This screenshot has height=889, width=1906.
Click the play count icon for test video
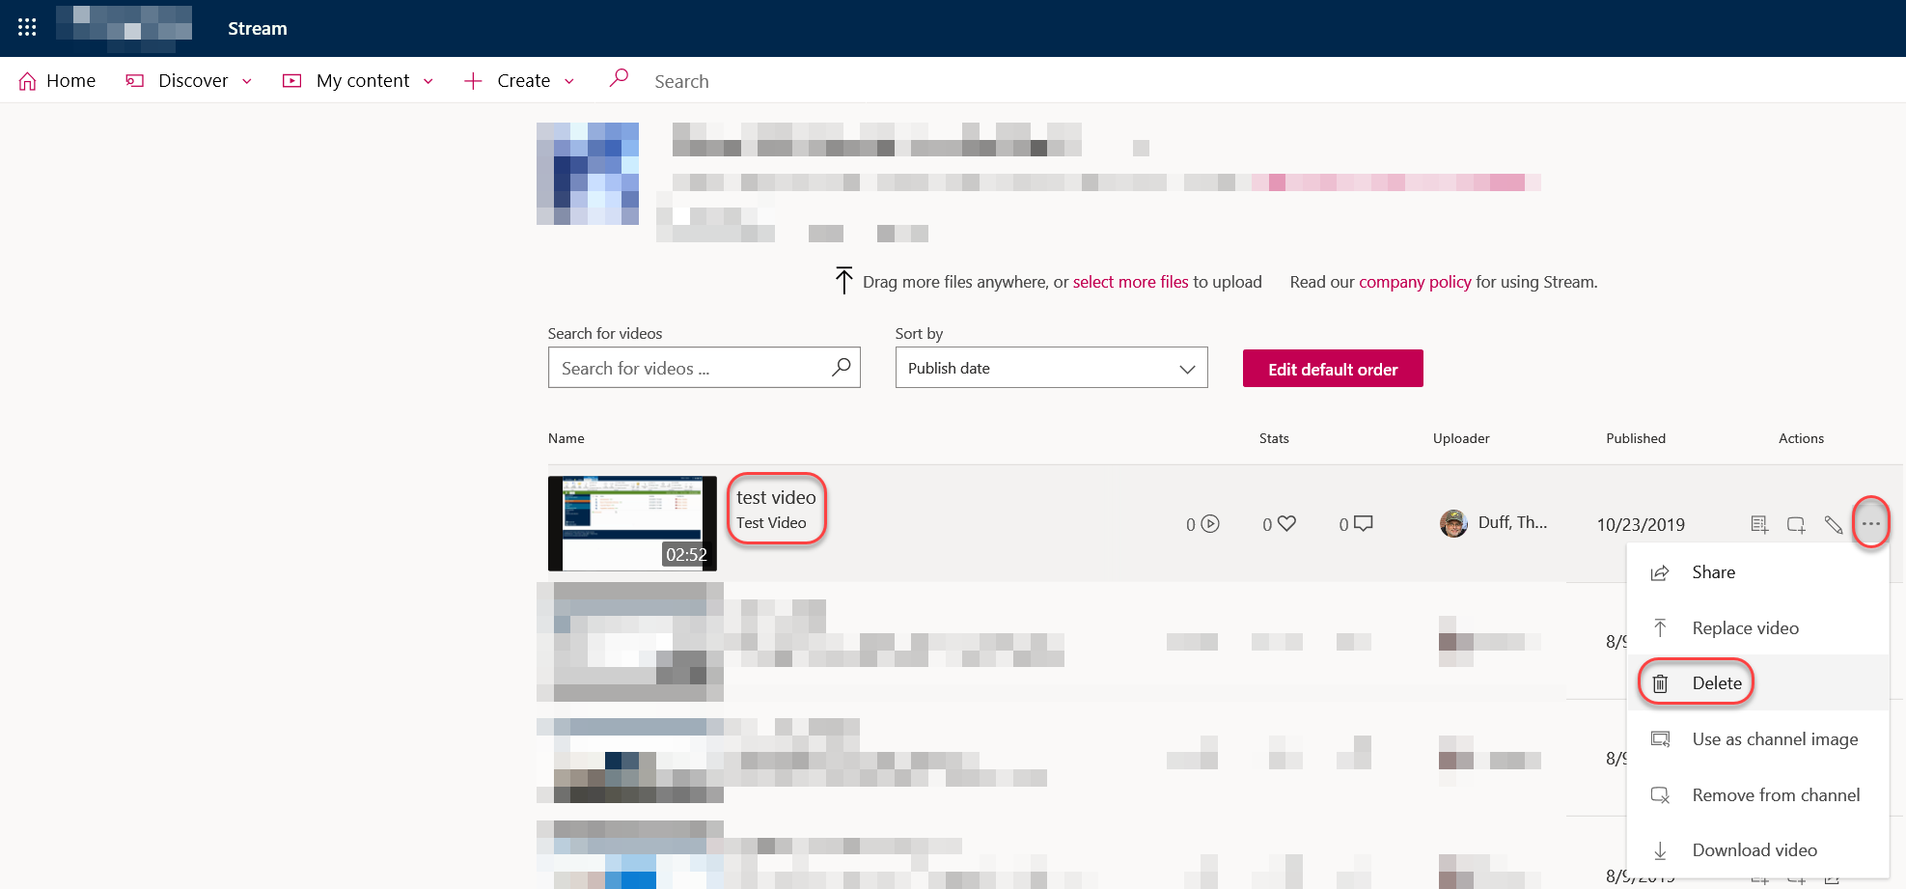coord(1209,523)
